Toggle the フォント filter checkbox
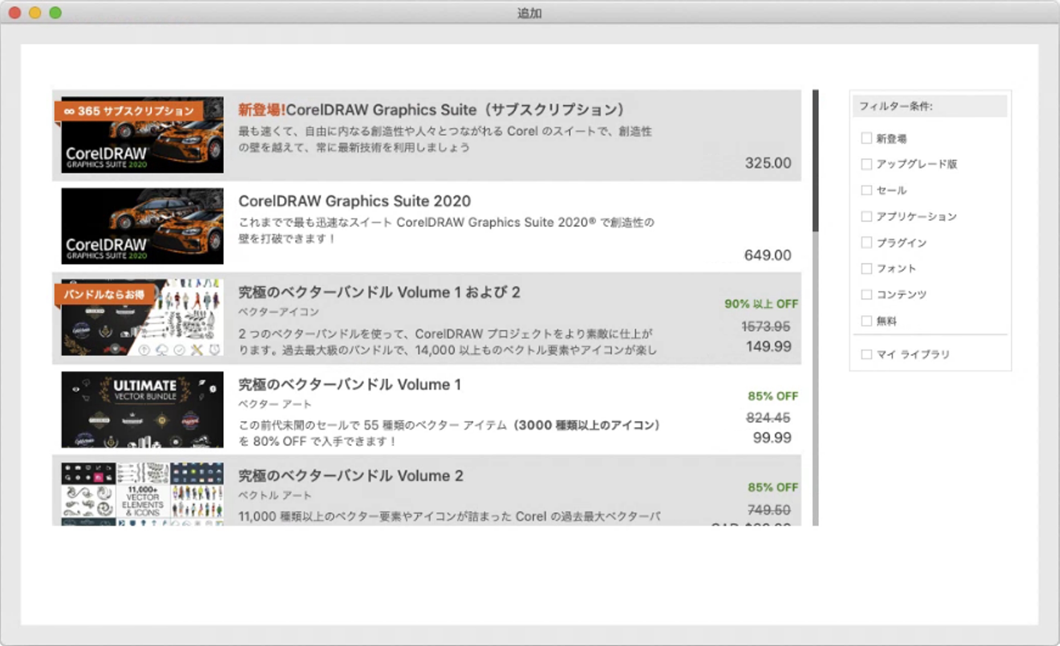This screenshot has width=1060, height=646. (867, 268)
